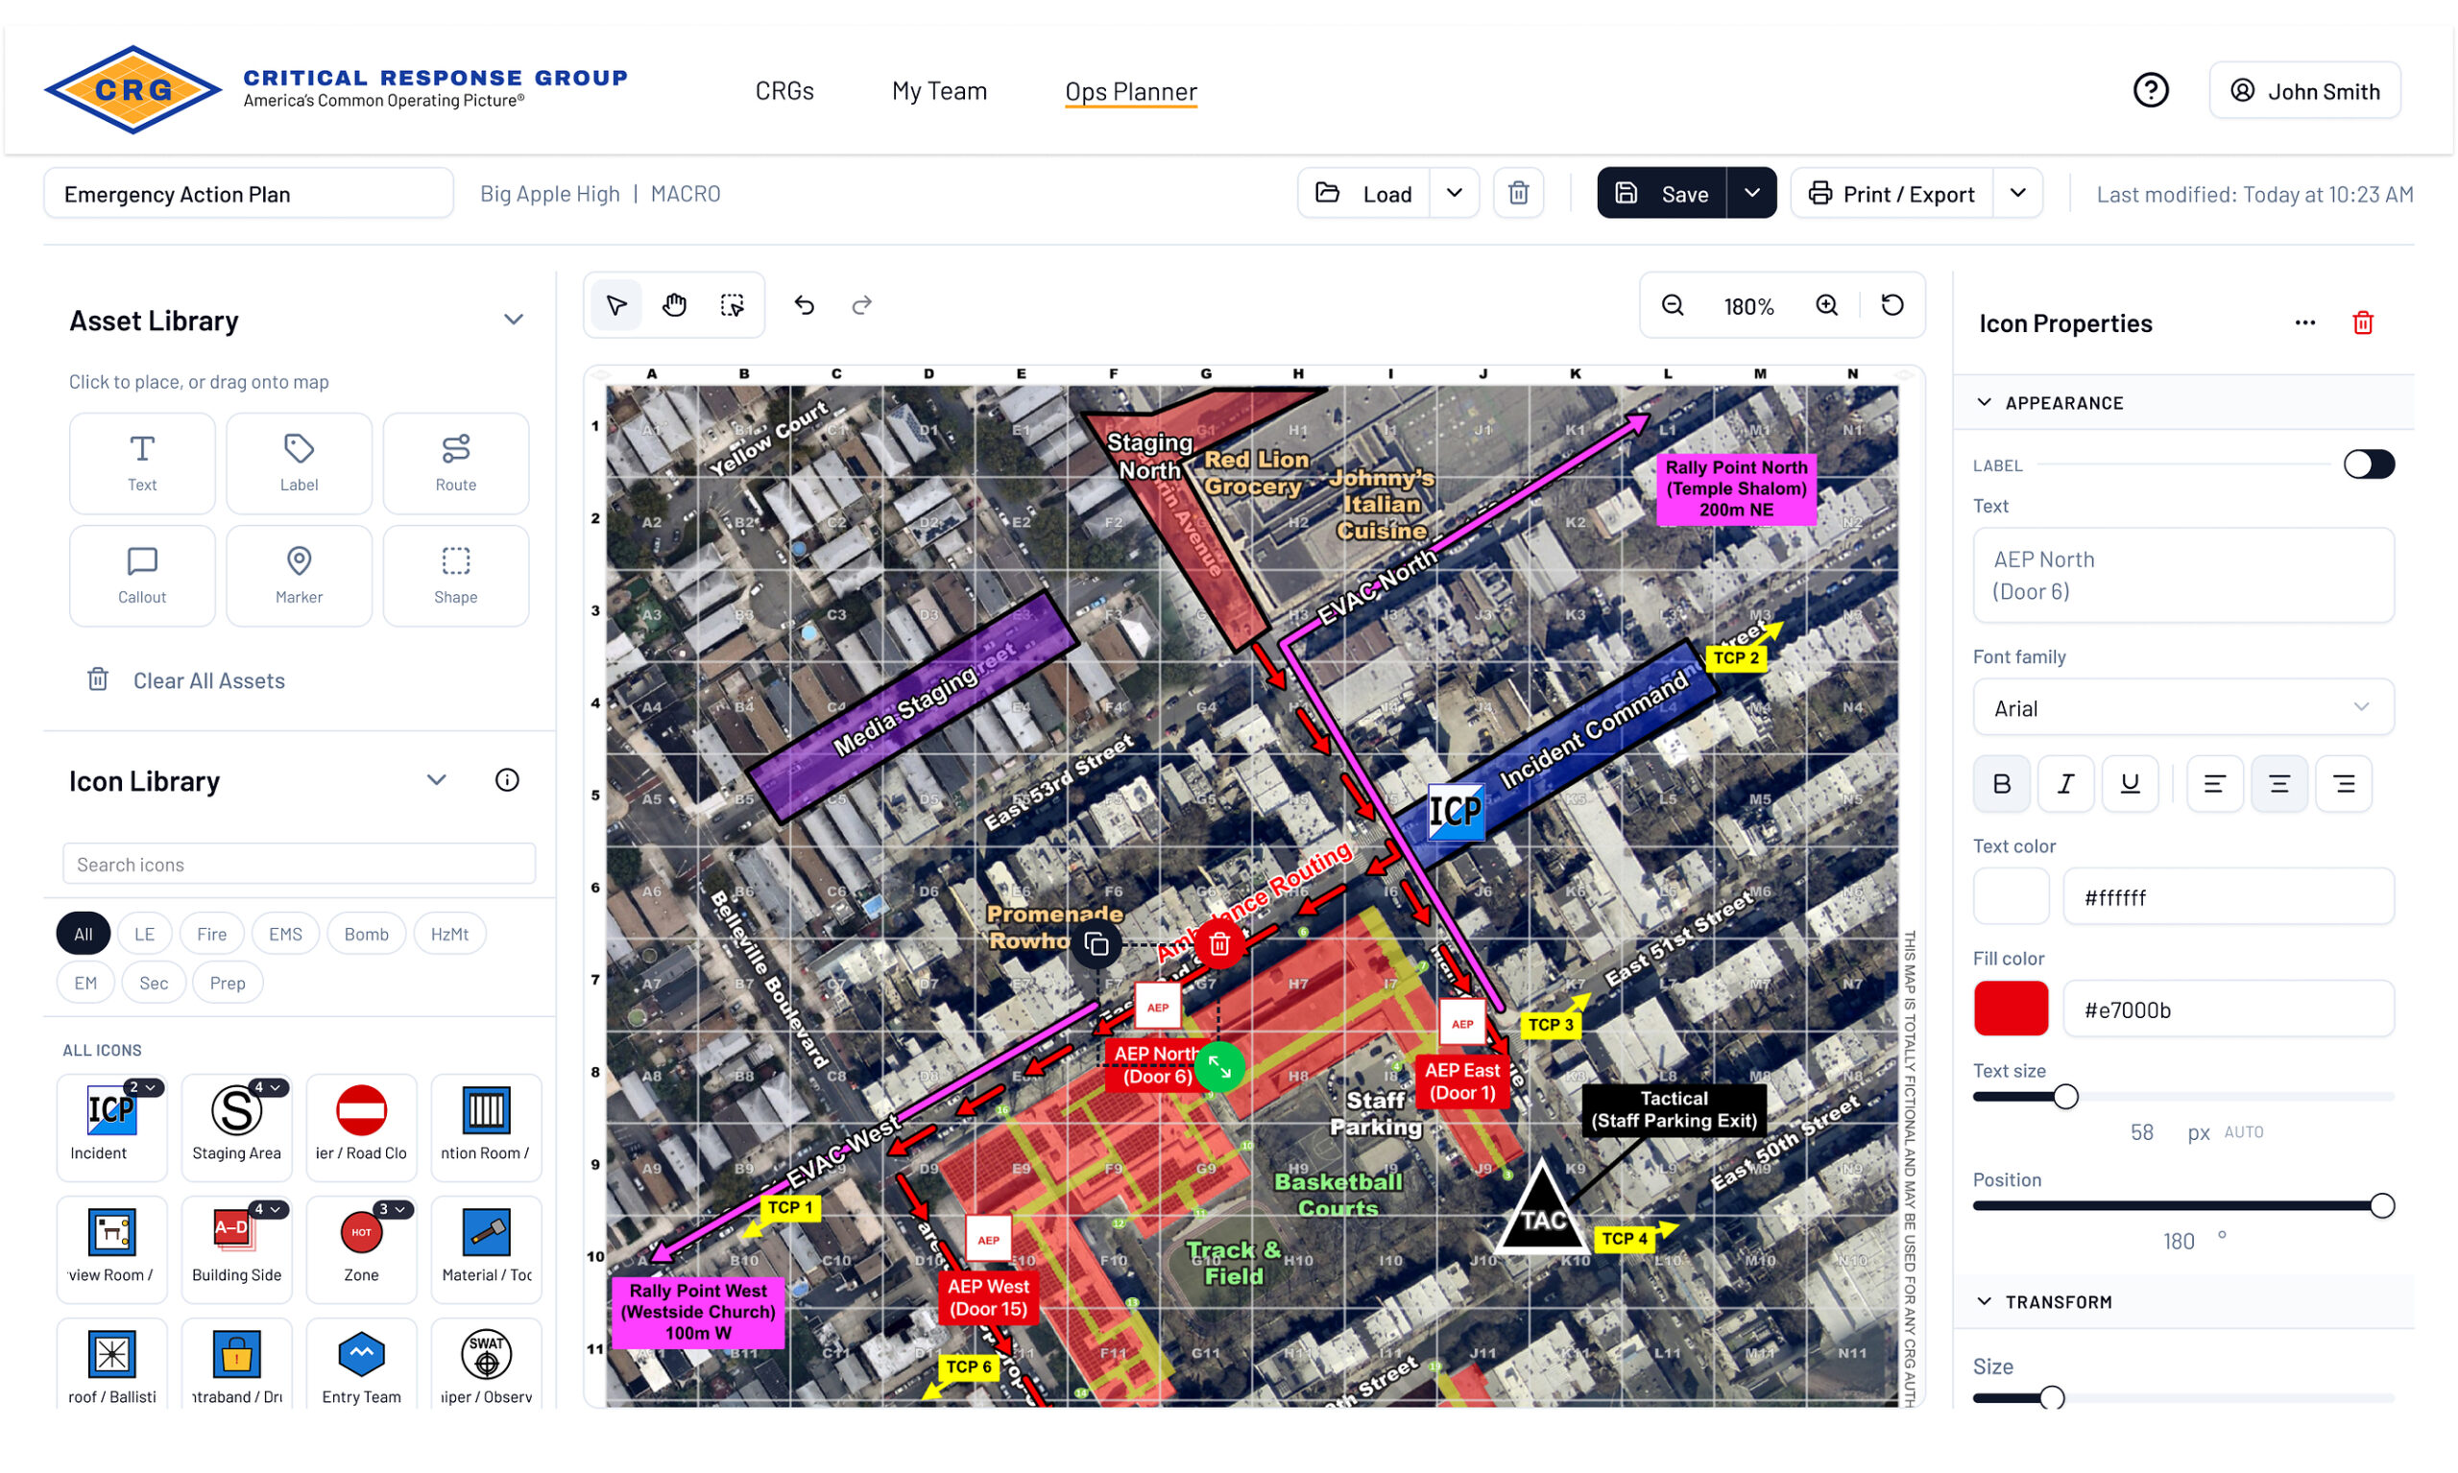Click the red Fill color swatch
Screen dimensions: 2458x1473
coord(2012,1010)
